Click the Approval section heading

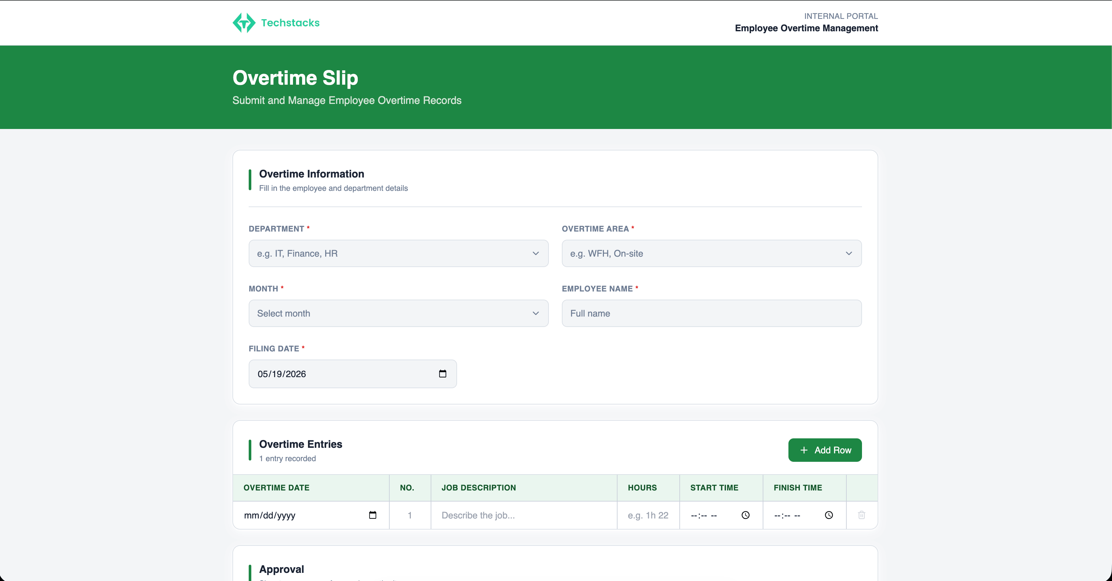pos(282,569)
